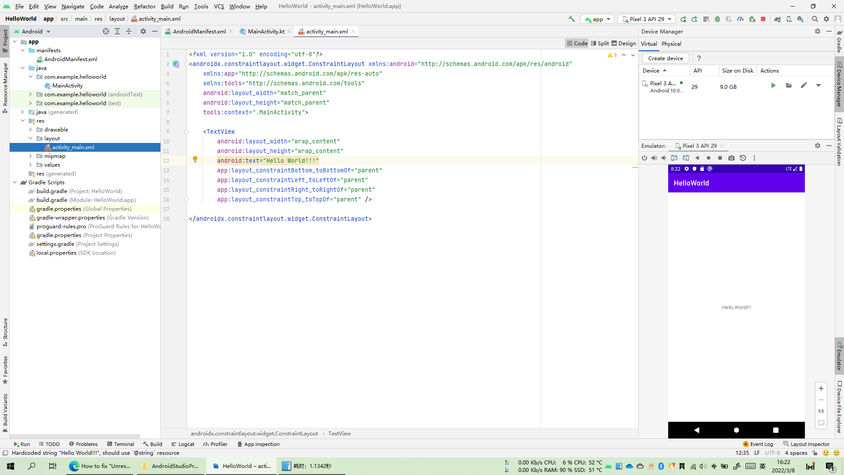Open Pixel 3 AVD actions dropdown arrow
This screenshot has height=475, width=844.
point(819,85)
